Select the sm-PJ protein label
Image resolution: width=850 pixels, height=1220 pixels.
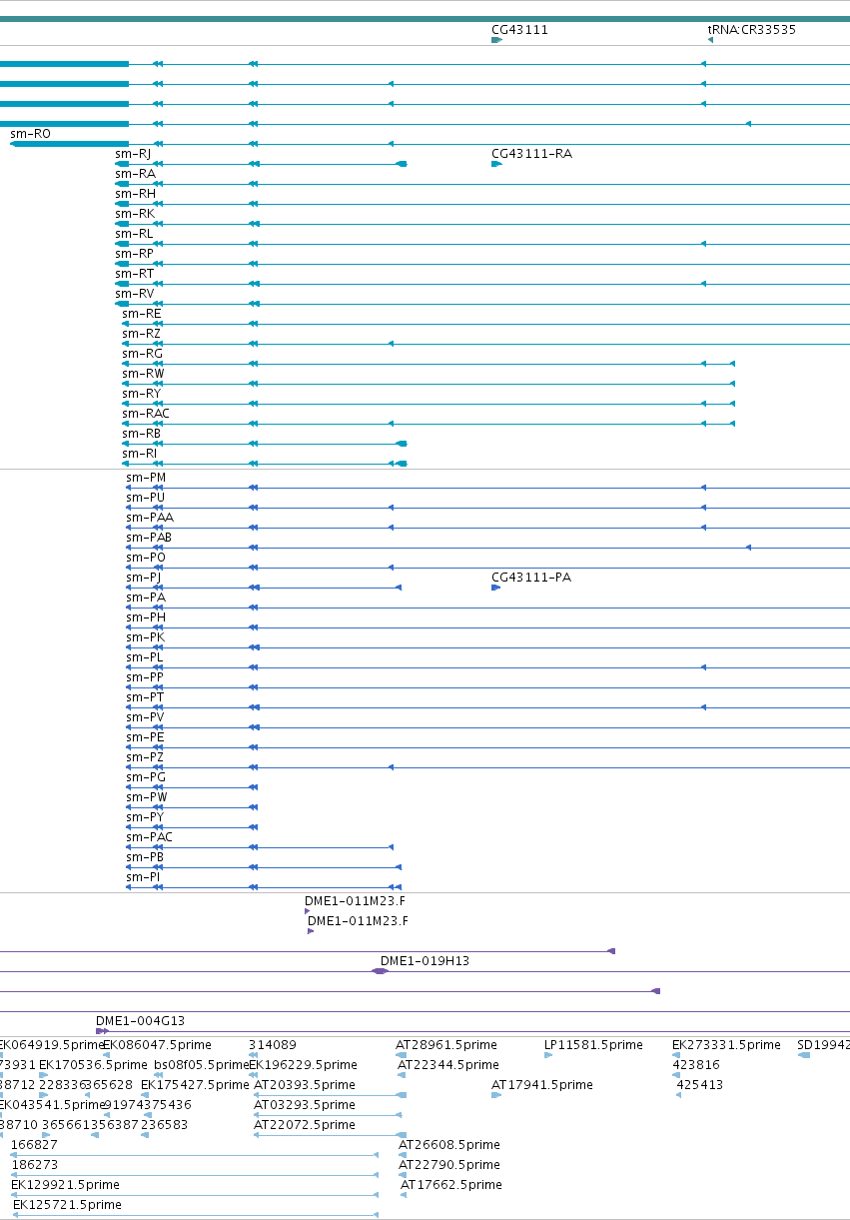pyautogui.click(x=144, y=578)
